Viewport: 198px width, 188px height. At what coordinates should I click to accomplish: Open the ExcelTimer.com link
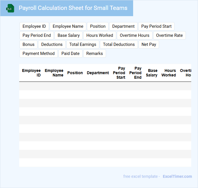tap(177, 176)
